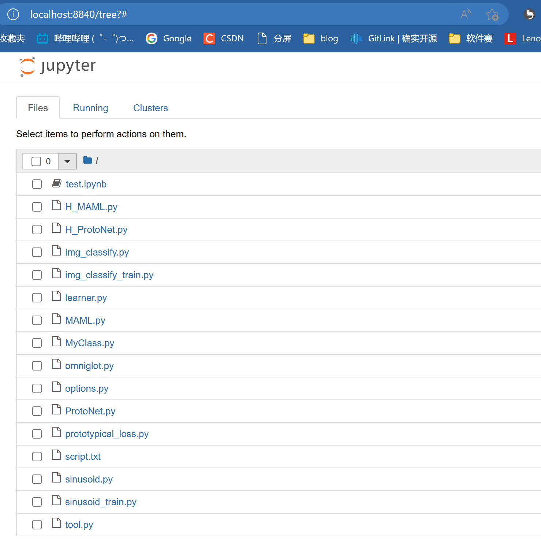Open the Google bookmark

168,38
